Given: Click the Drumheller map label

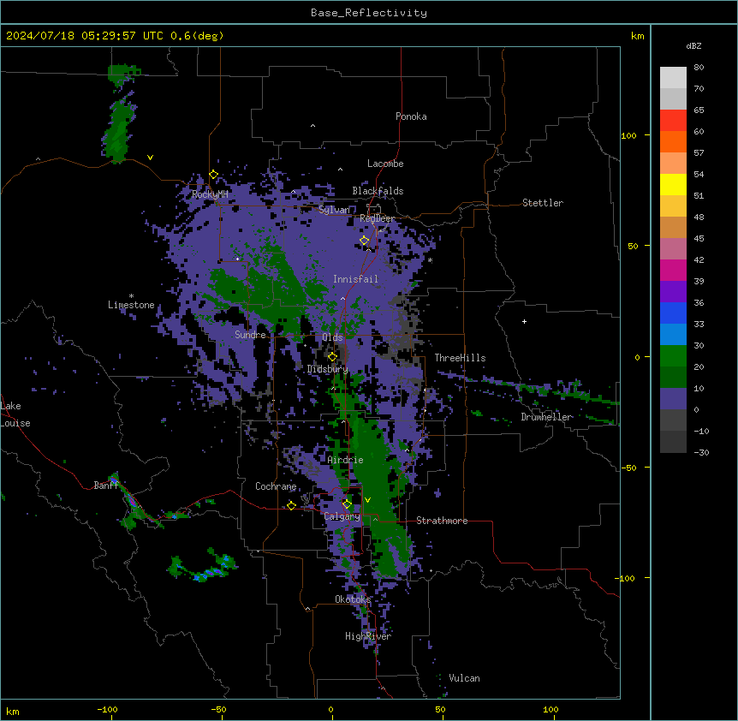Looking at the screenshot, I should (x=547, y=417).
